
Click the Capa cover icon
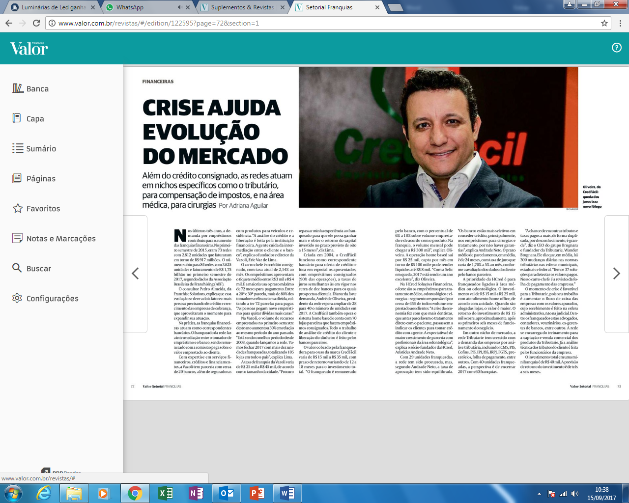coord(17,118)
